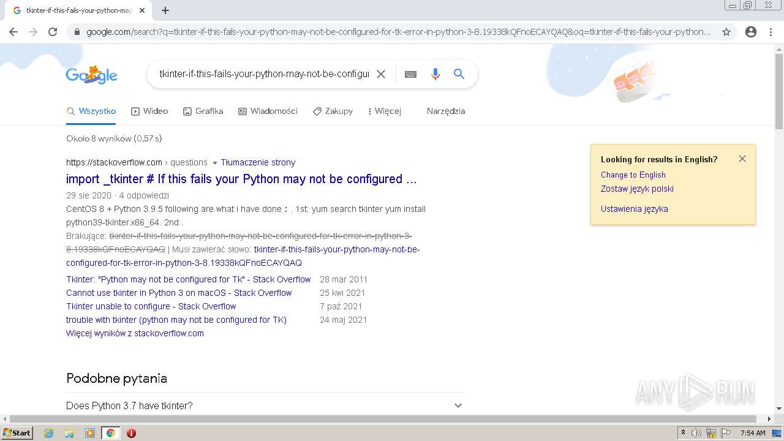Go forward with browser forward arrow

point(33,32)
